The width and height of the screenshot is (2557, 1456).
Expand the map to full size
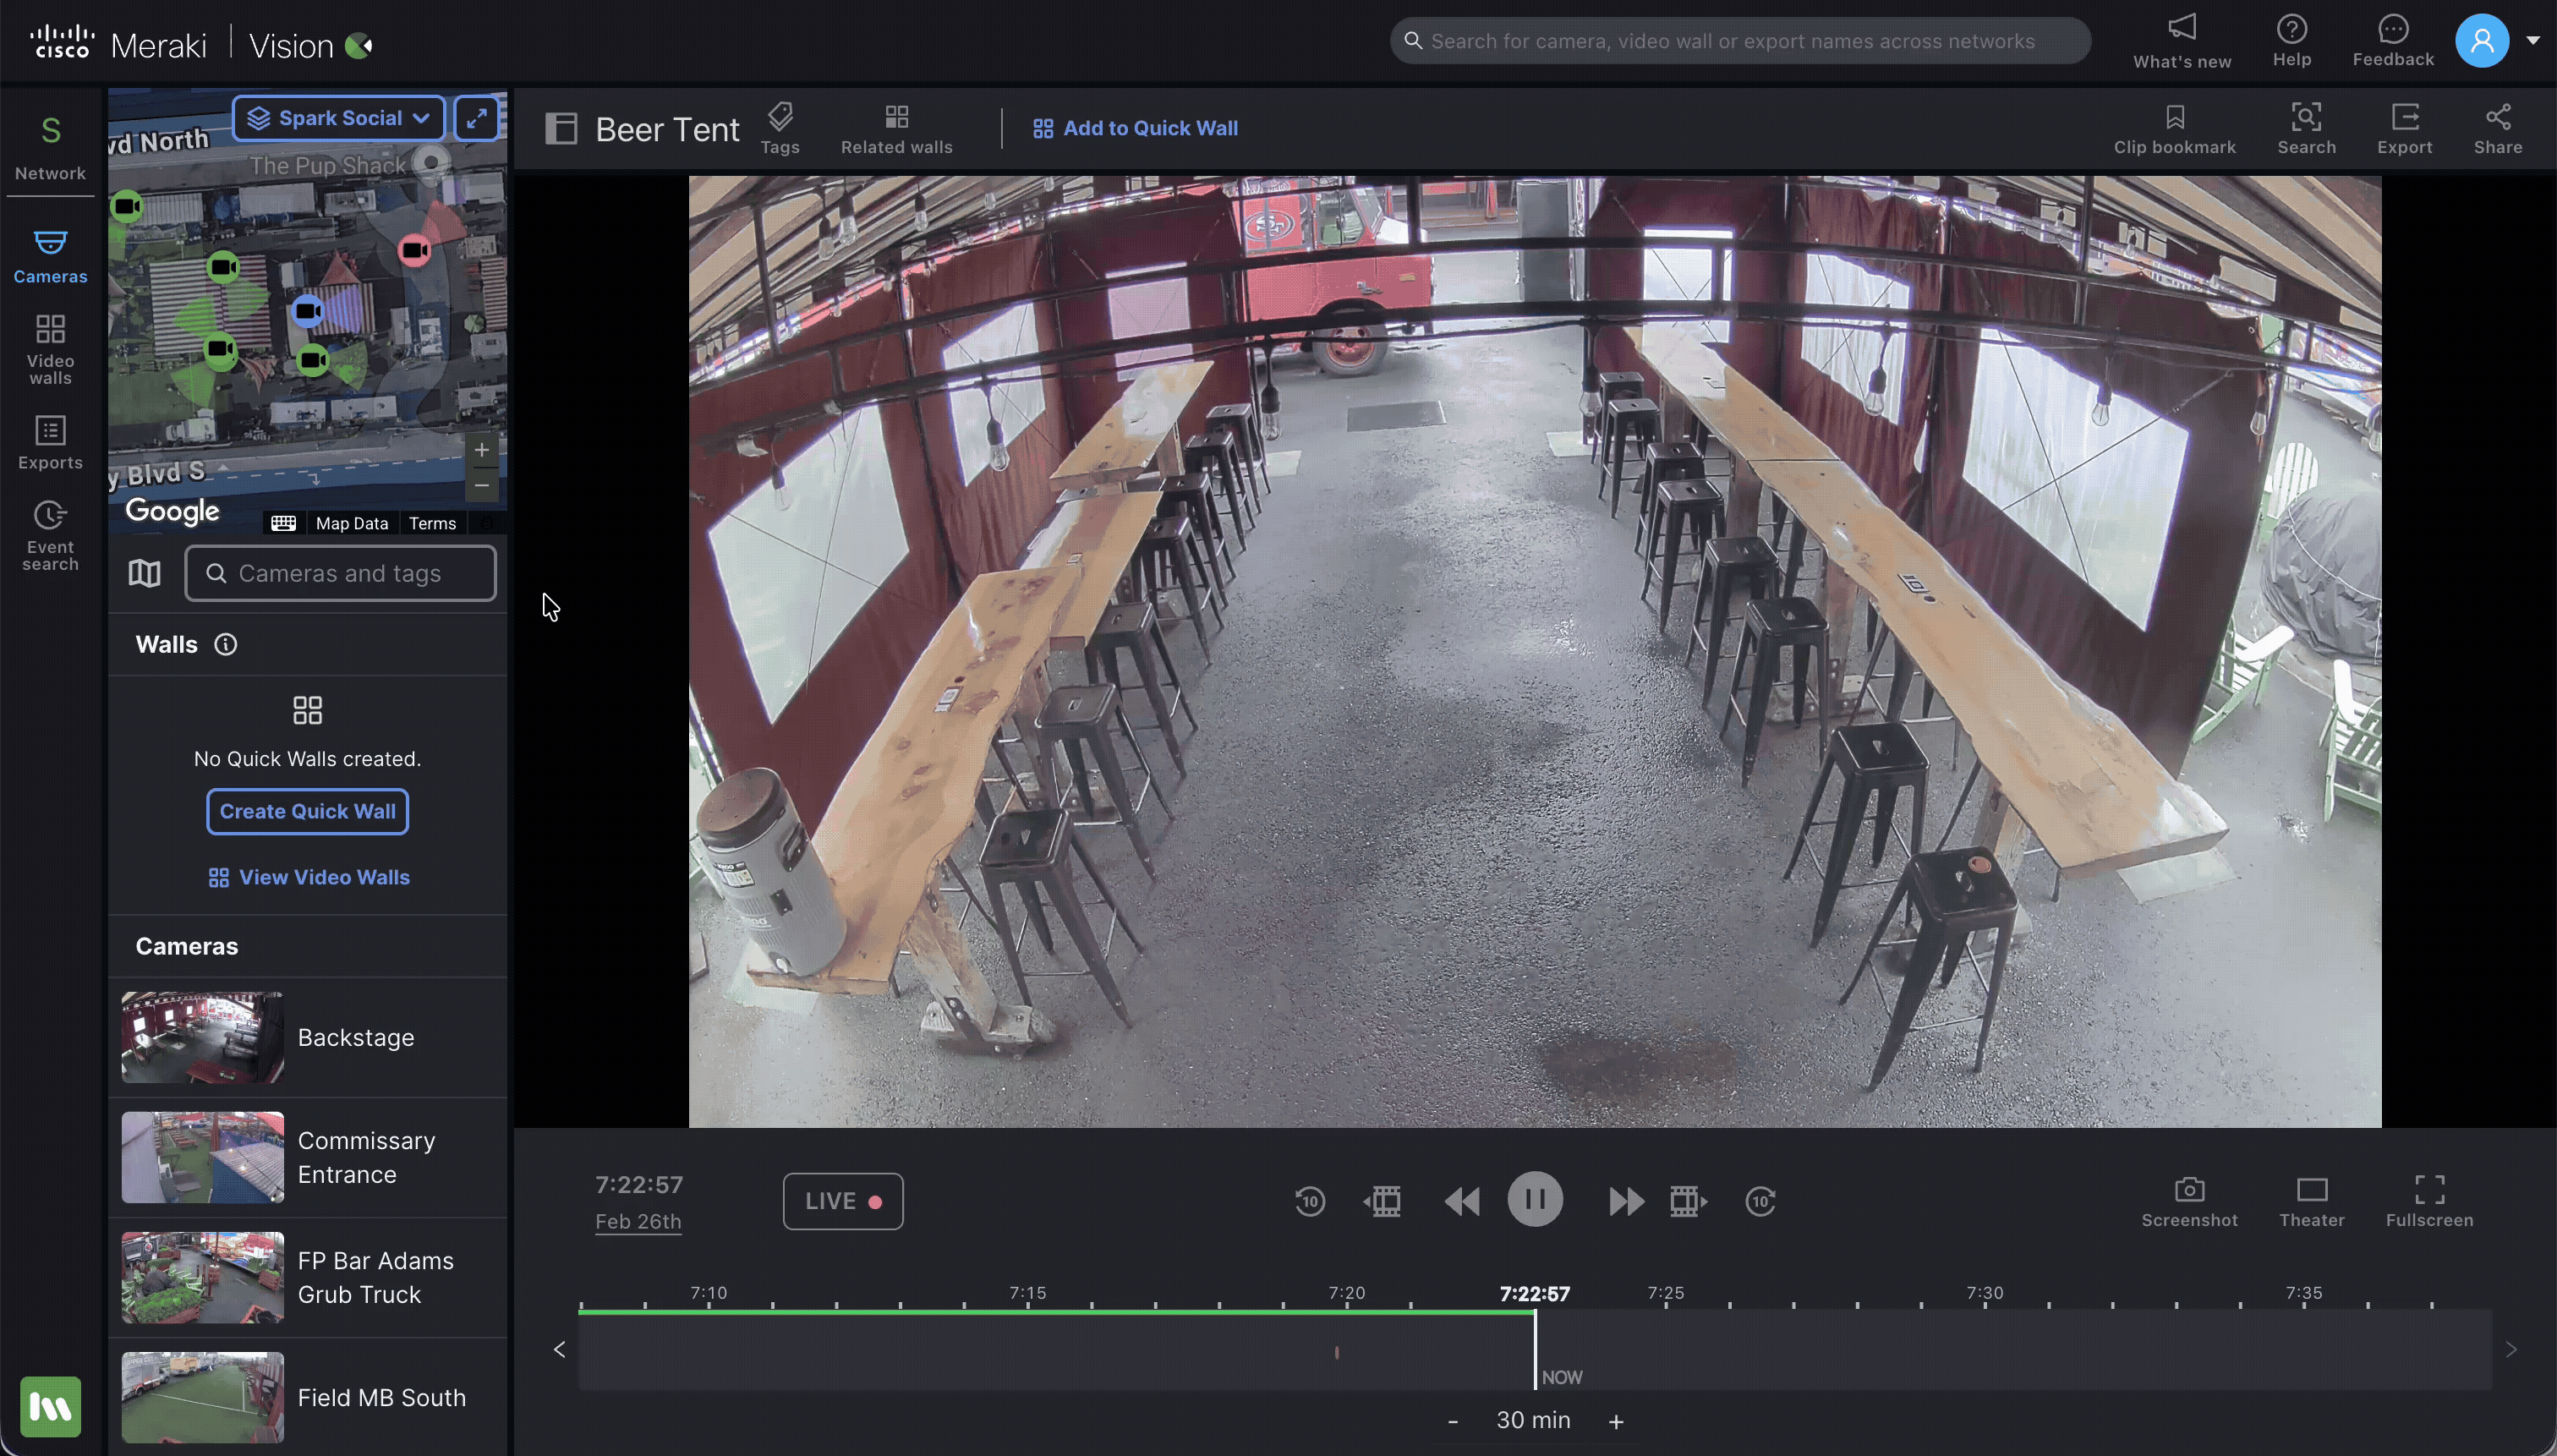pyautogui.click(x=475, y=117)
